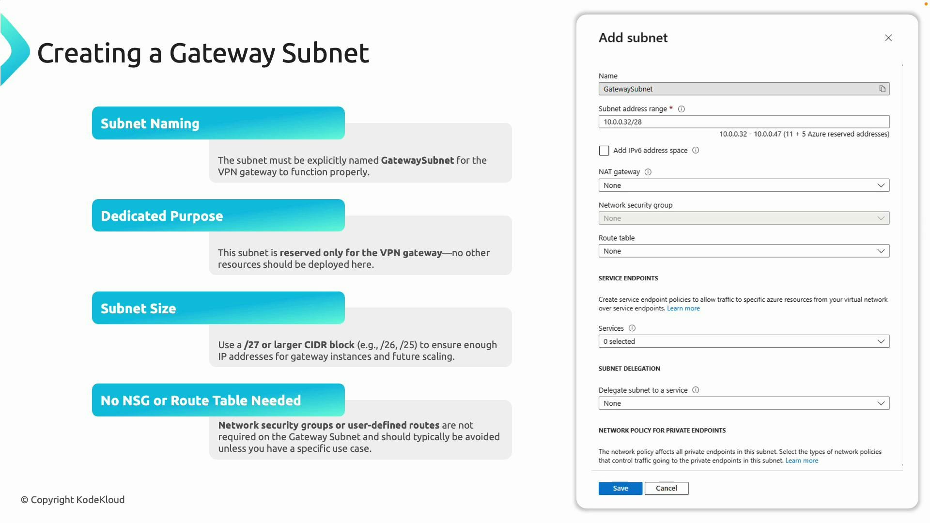Toggle IPv6 address space off after enabling
The width and height of the screenshot is (930, 523).
point(604,151)
